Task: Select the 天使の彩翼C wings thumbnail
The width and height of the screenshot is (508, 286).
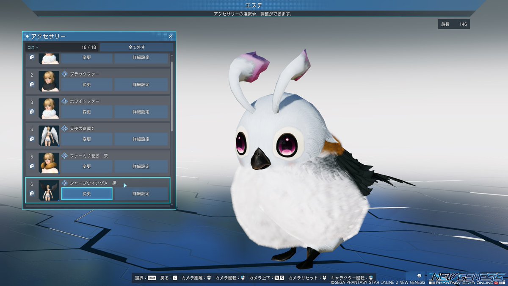Action: tap(49, 136)
